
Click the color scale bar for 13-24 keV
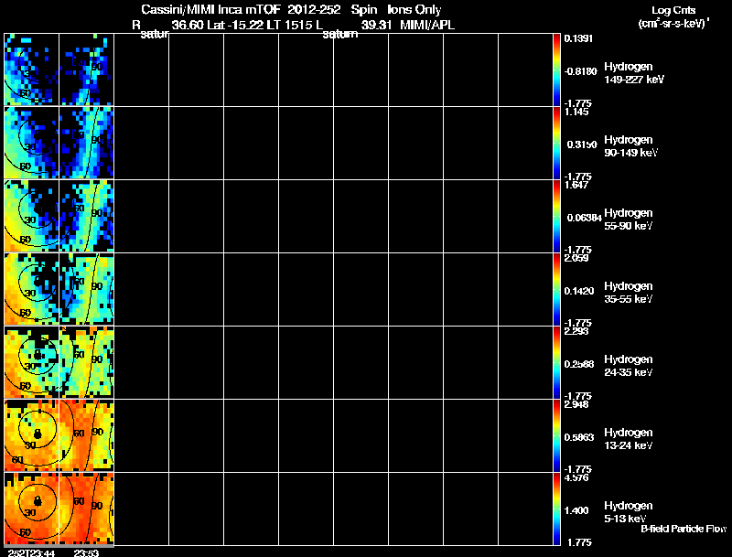point(556,435)
